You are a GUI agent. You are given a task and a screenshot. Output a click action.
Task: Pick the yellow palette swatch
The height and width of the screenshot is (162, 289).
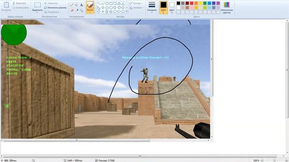point(200,3)
